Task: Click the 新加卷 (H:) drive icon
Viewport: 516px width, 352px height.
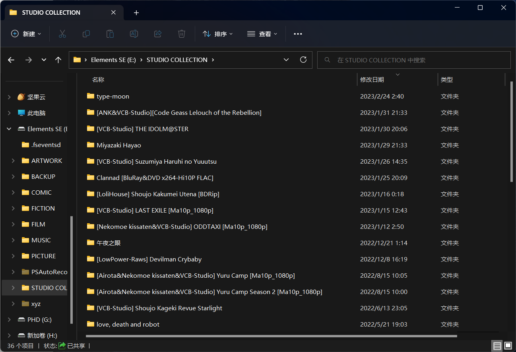Action: point(21,335)
